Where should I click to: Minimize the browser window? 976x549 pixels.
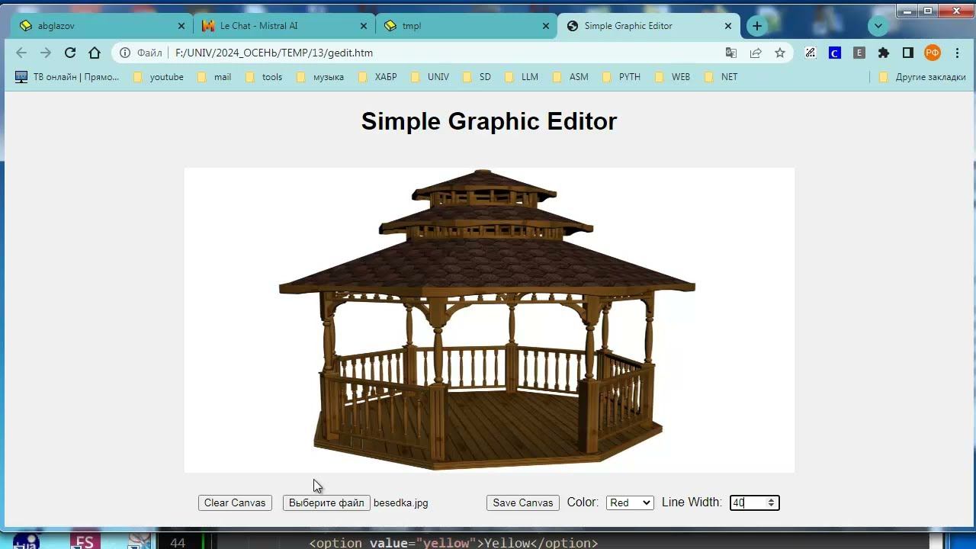point(908,11)
